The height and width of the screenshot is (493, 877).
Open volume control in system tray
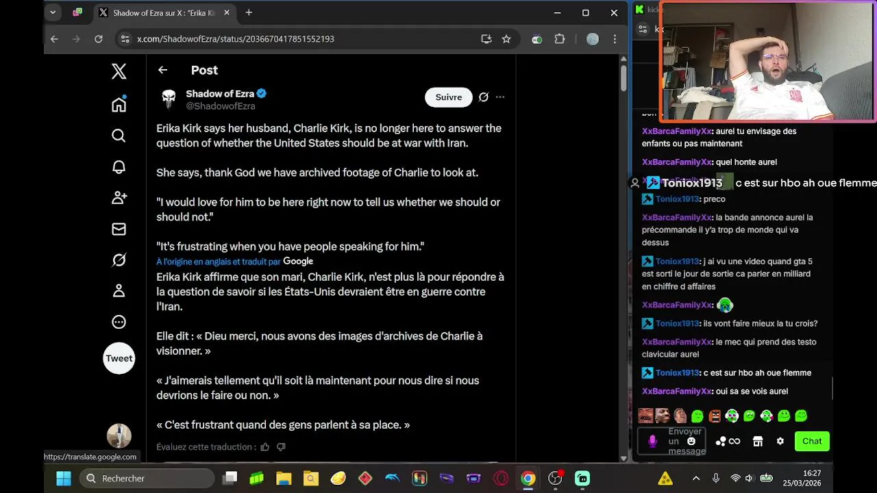click(x=749, y=479)
